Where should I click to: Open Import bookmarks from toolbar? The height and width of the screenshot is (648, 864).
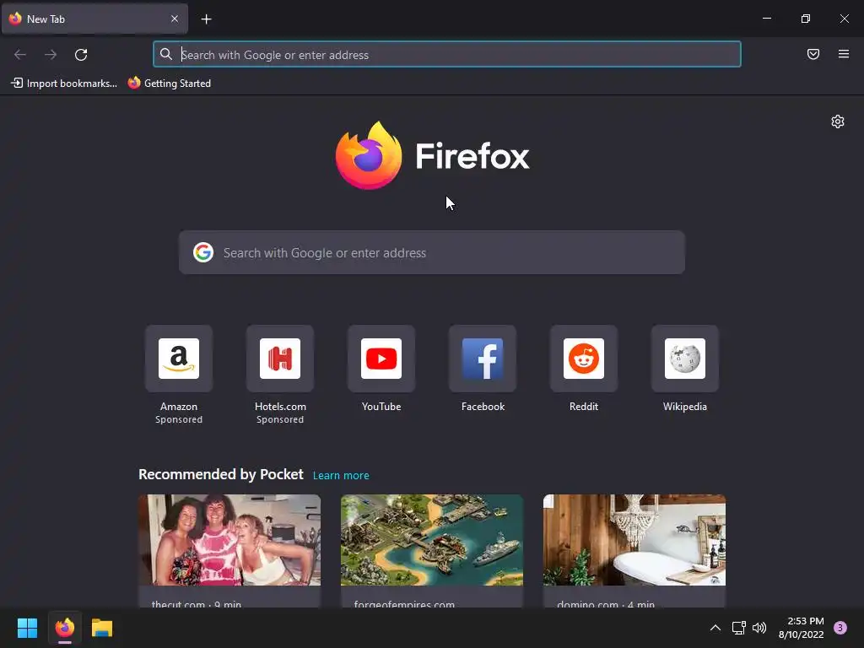pyautogui.click(x=64, y=84)
